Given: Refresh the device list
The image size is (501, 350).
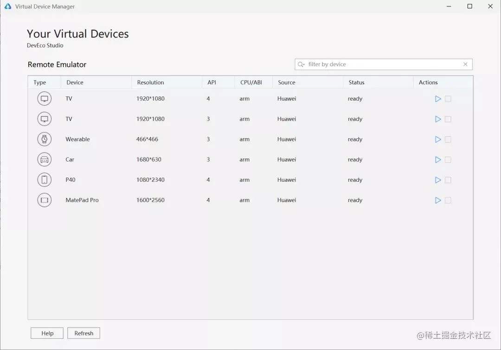Looking at the screenshot, I should click(83, 333).
